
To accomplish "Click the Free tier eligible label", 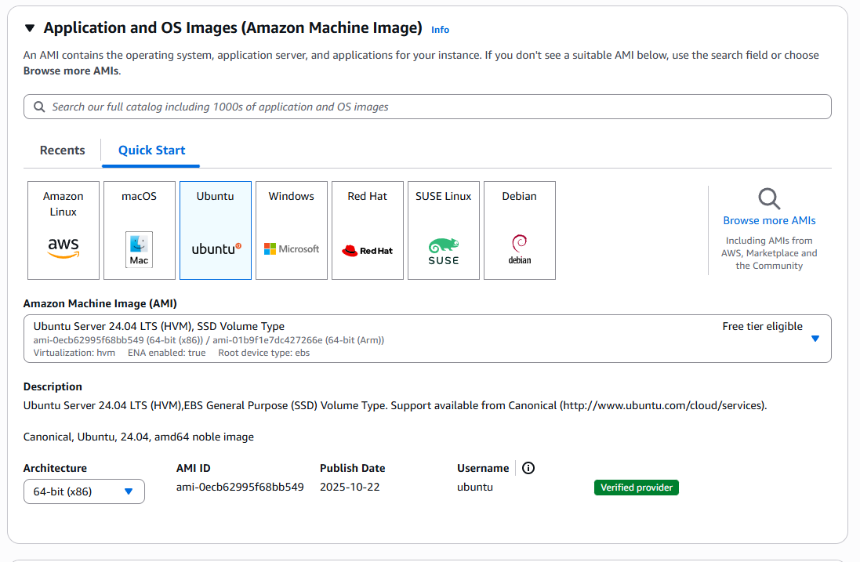I will (762, 326).
